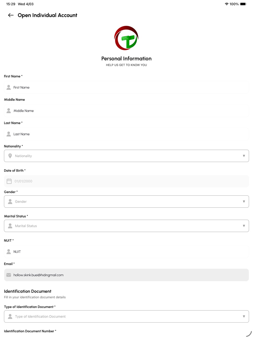Expand the Nationality dropdown arrow

pos(244,156)
